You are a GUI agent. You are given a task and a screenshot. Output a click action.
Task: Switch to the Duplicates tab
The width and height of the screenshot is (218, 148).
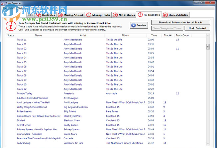pos(45,15)
